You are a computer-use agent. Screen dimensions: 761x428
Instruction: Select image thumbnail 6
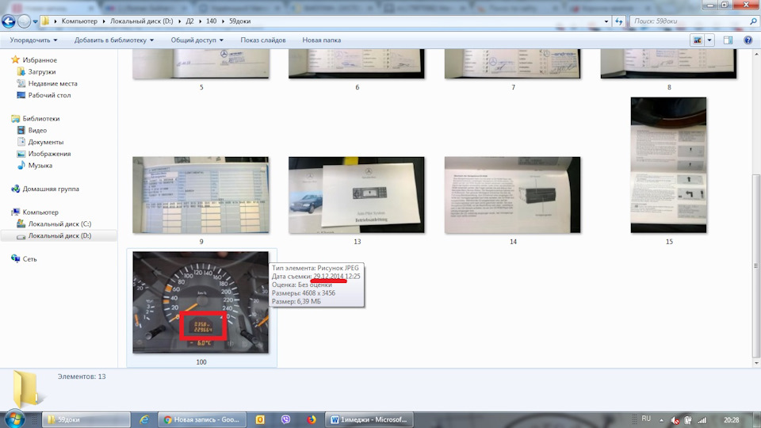(357, 63)
